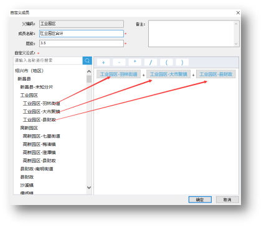Insert the left parenthesis
Screen dimensions: 264x228
[x=166, y=62]
